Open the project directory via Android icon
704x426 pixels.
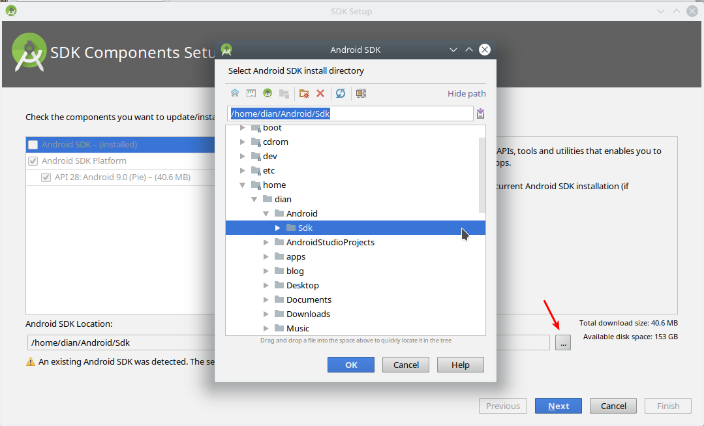pyautogui.click(x=267, y=93)
